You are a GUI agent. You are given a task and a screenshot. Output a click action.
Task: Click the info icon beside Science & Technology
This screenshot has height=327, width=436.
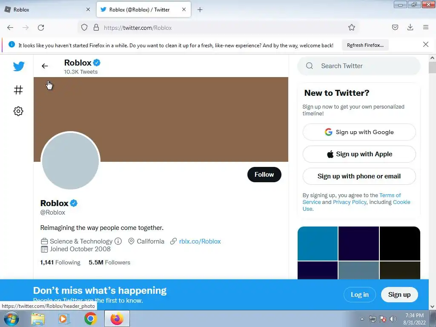118,241
